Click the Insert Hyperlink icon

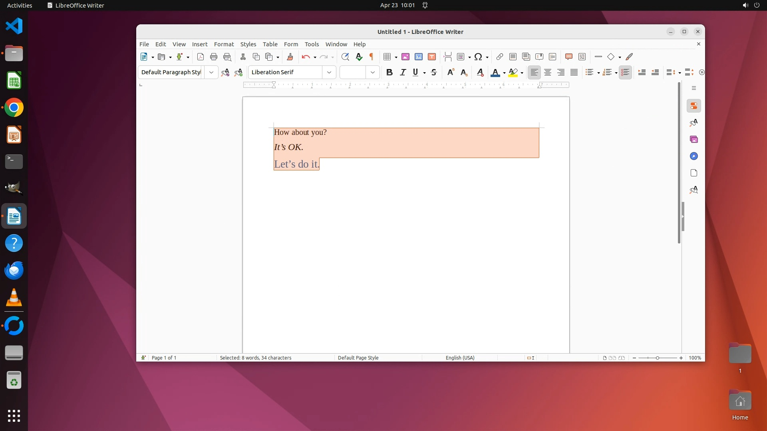pos(499,57)
